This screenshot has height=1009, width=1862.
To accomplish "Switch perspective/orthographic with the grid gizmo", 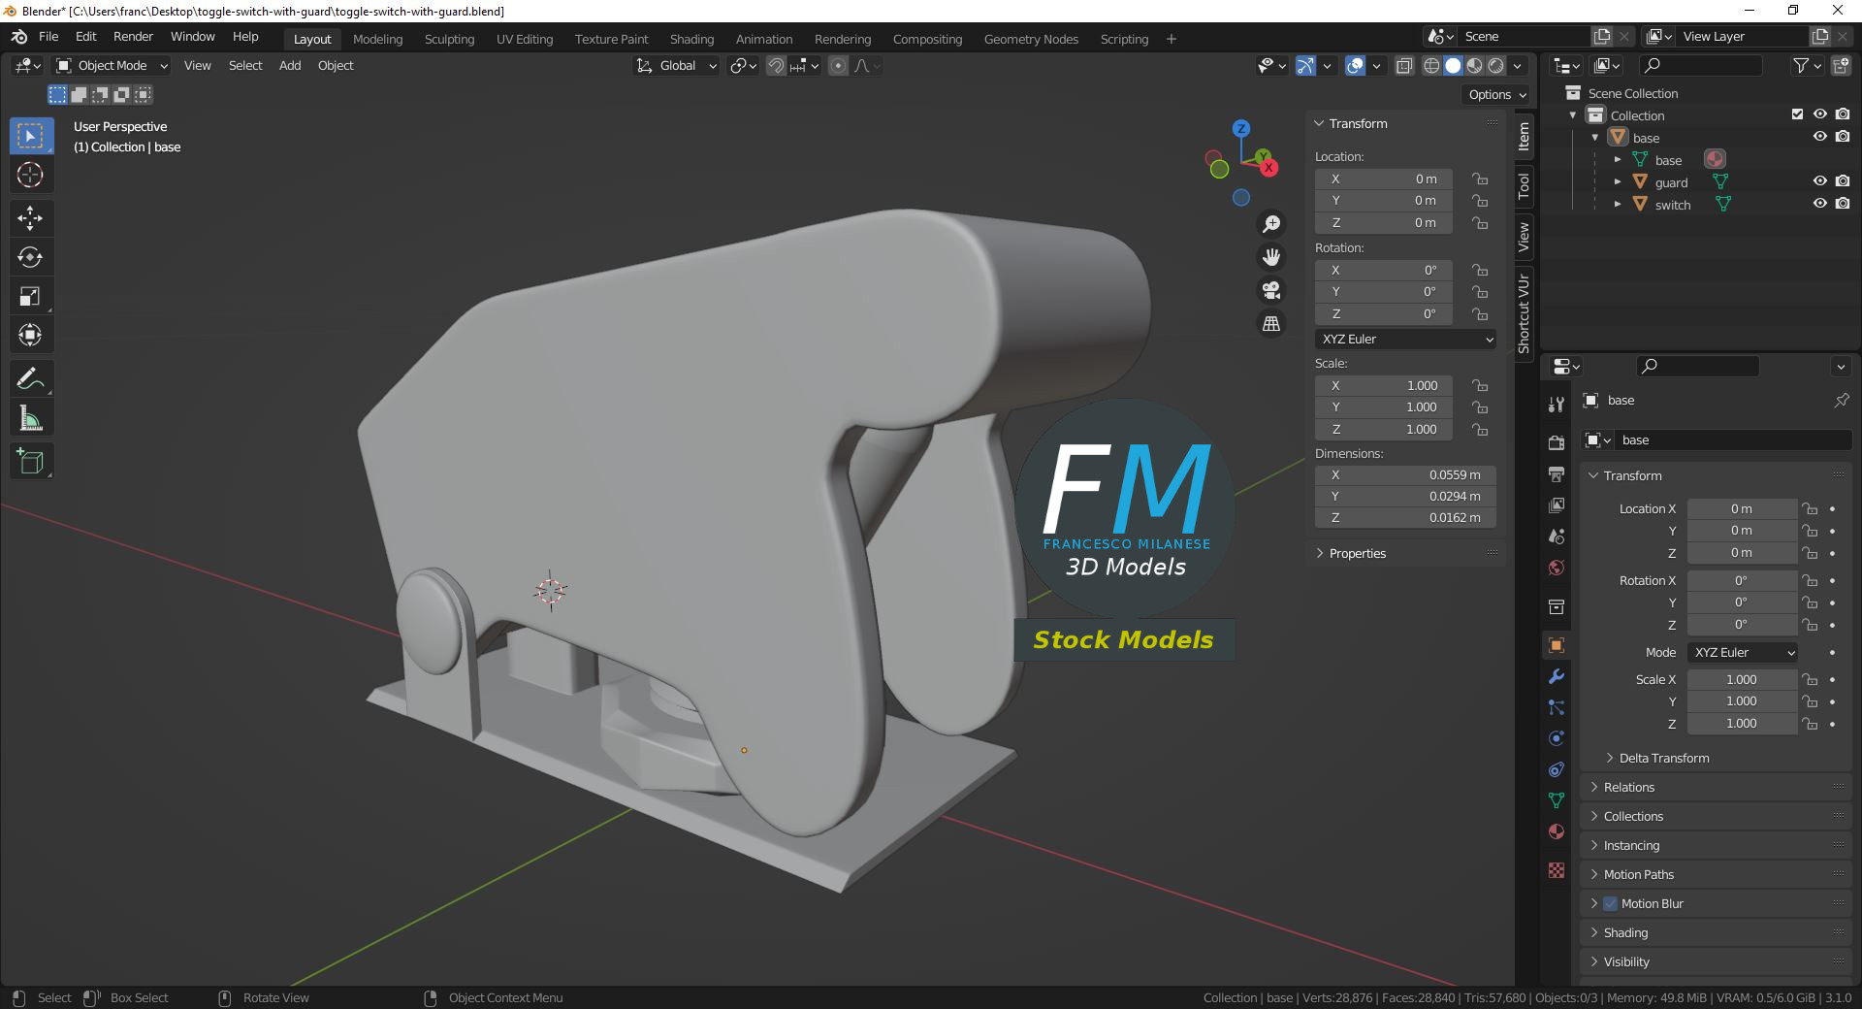I will point(1270,323).
